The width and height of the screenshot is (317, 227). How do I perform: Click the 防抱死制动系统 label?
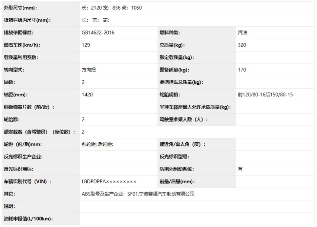tap(177, 169)
